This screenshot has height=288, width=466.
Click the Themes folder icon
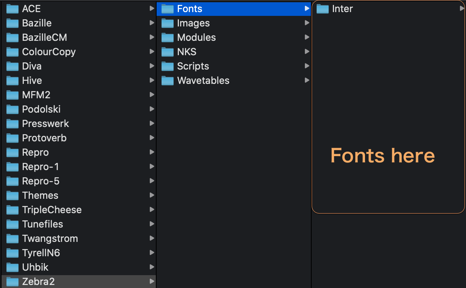(x=12, y=195)
